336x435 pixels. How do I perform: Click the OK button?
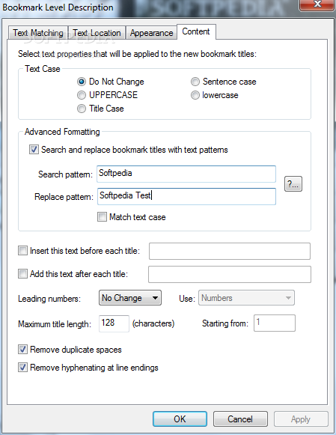[180, 419]
